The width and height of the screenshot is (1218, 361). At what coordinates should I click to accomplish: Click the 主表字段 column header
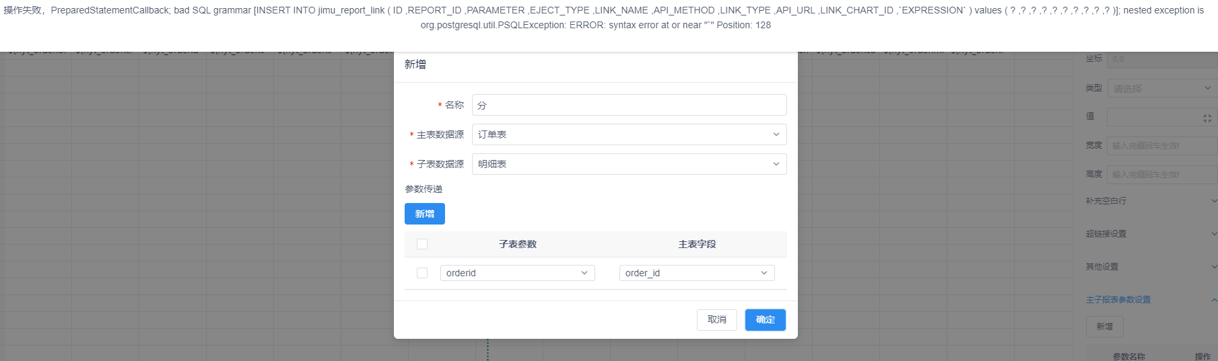point(697,244)
